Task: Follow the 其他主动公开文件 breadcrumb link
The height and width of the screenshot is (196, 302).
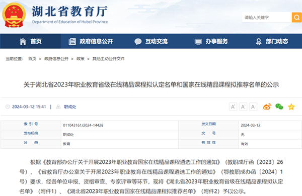Action: tap(108, 59)
